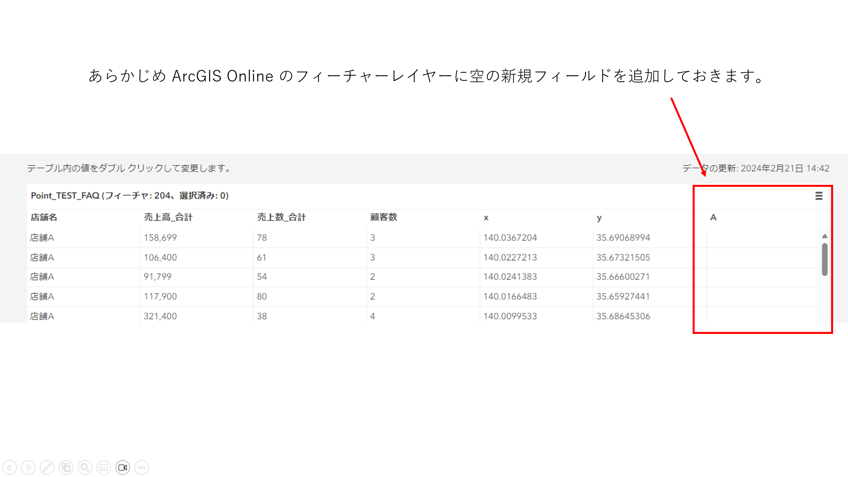
Task: Select the 顧客数 column header
Action: [384, 217]
